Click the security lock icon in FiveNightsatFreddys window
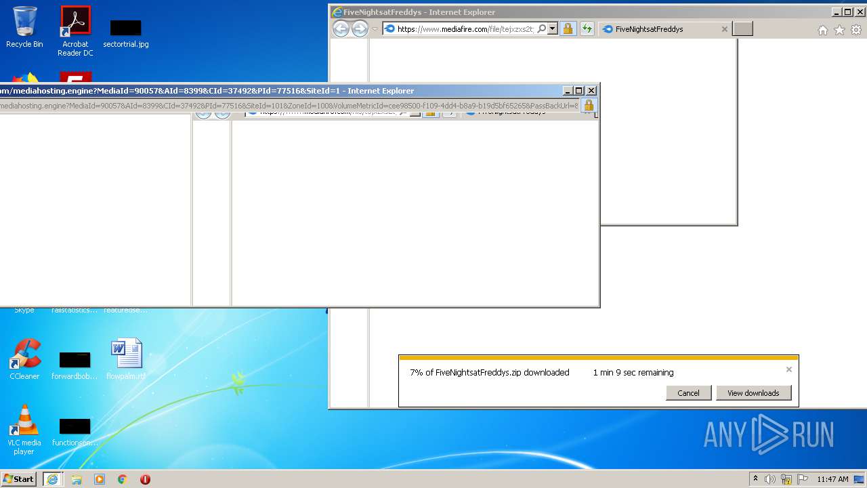The image size is (867, 488). (568, 28)
